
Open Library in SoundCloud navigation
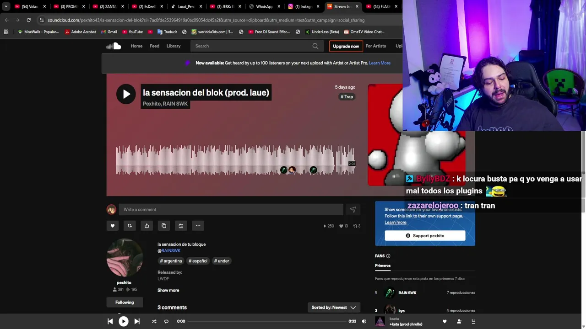pos(174,46)
